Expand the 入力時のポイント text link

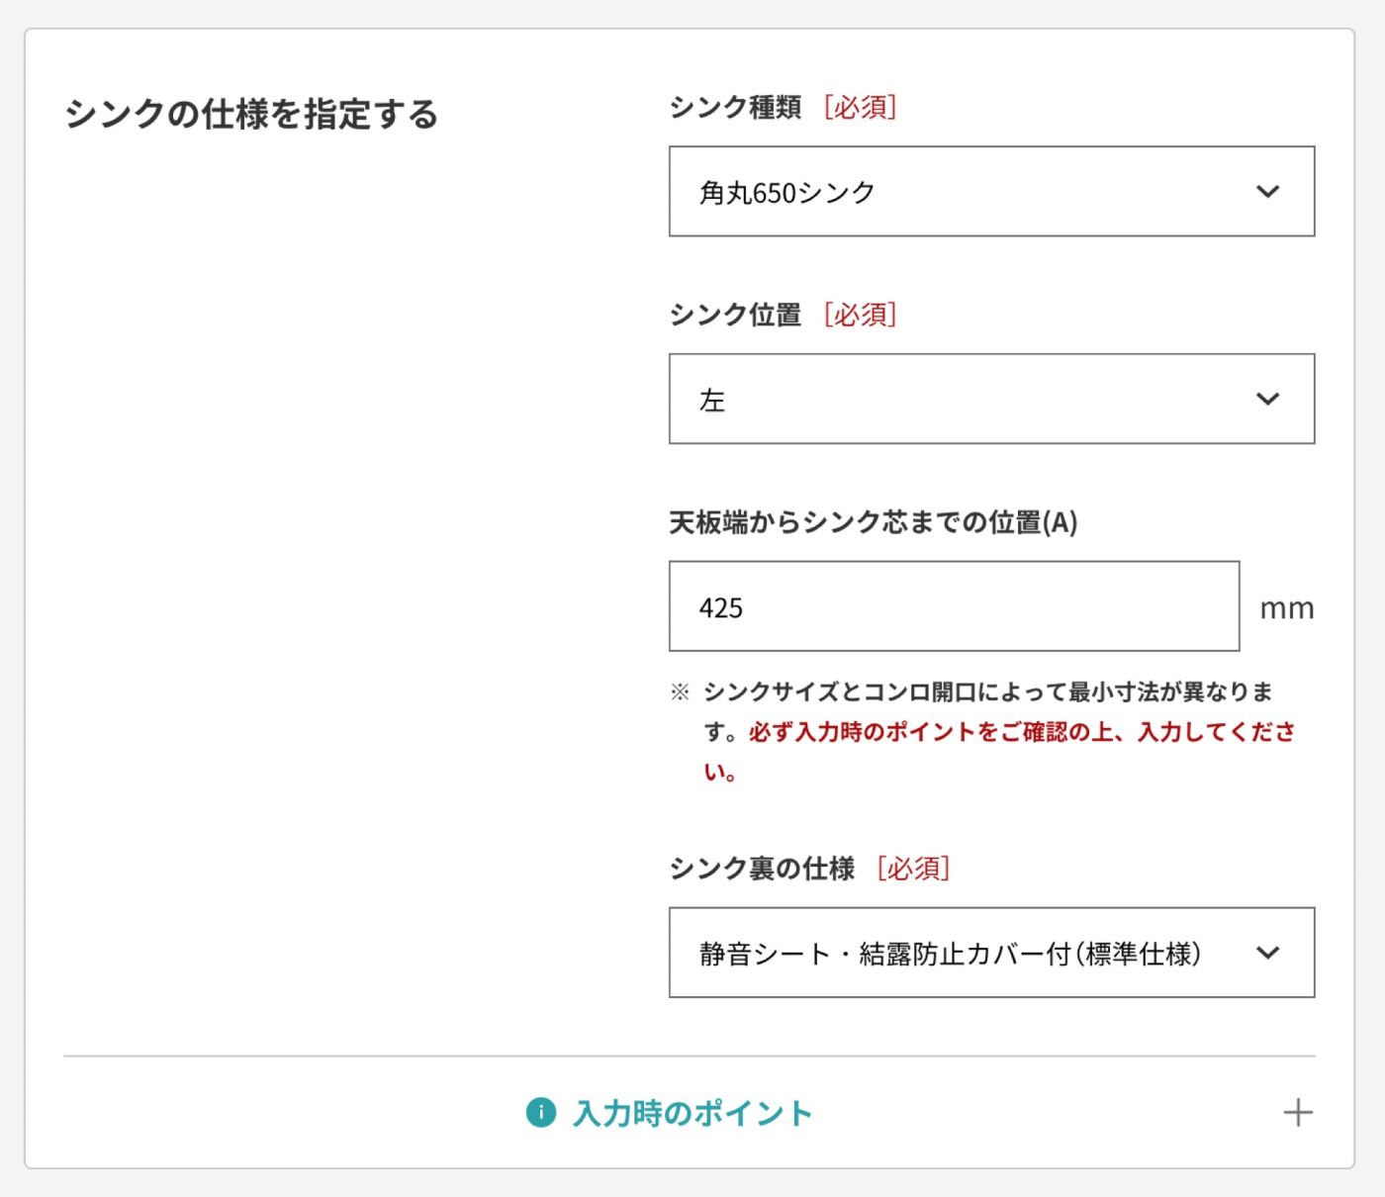point(692,1113)
